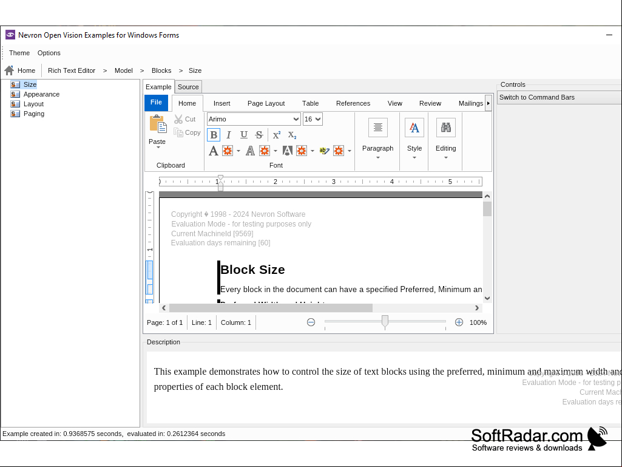Switch to the View ribbon tab
This screenshot has width=622, height=467.
[394, 103]
